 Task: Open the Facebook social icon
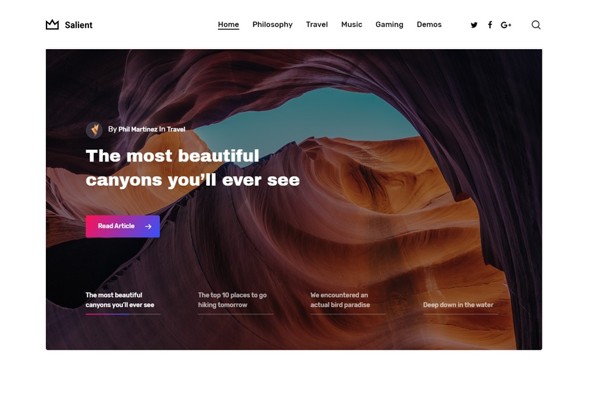pos(490,25)
